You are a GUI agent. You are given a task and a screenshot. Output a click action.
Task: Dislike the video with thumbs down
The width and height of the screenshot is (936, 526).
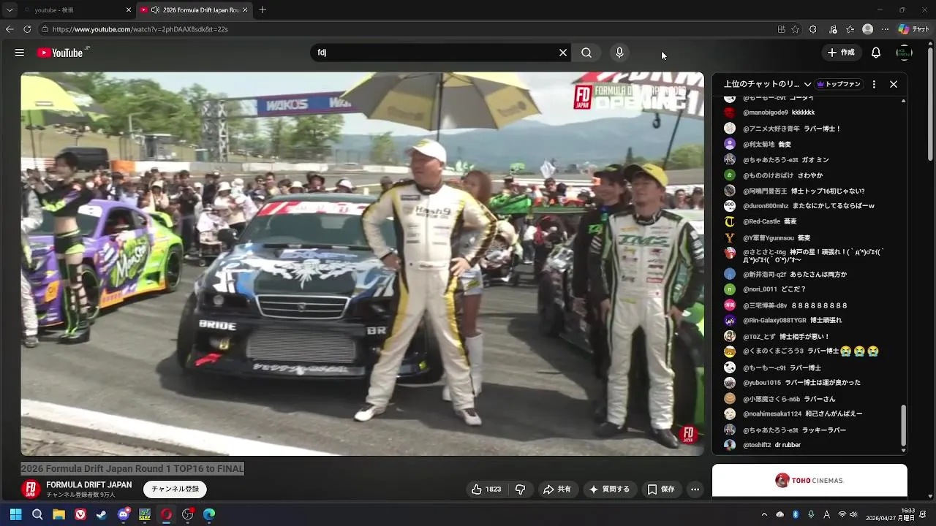(x=521, y=489)
